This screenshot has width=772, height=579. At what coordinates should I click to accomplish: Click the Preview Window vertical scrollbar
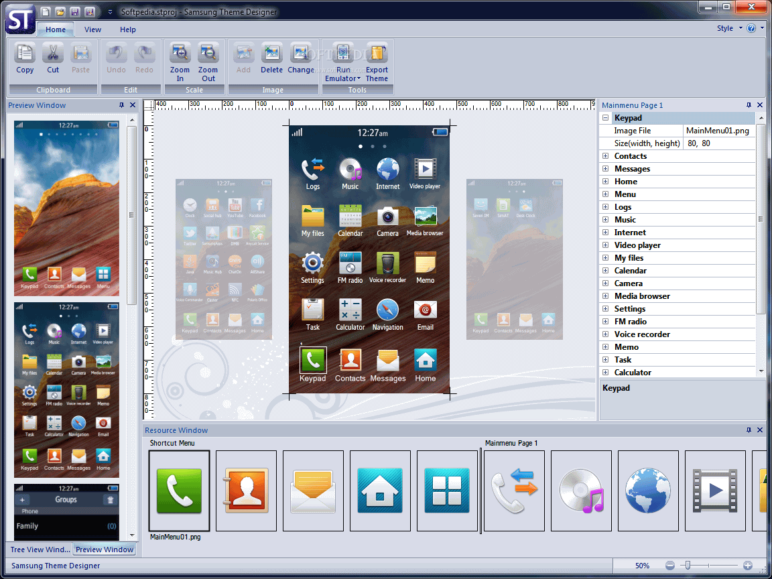click(x=131, y=215)
